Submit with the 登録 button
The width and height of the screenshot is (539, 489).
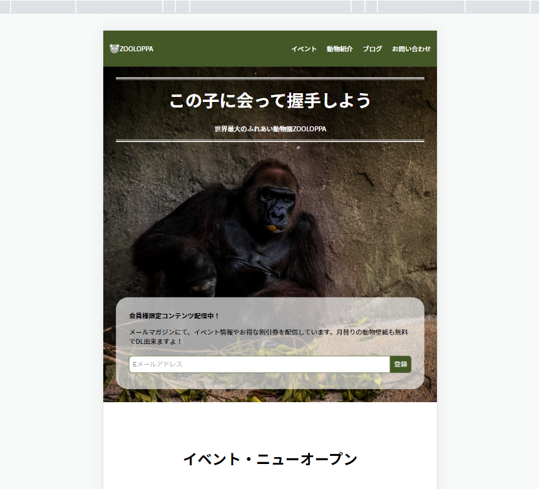pos(401,364)
